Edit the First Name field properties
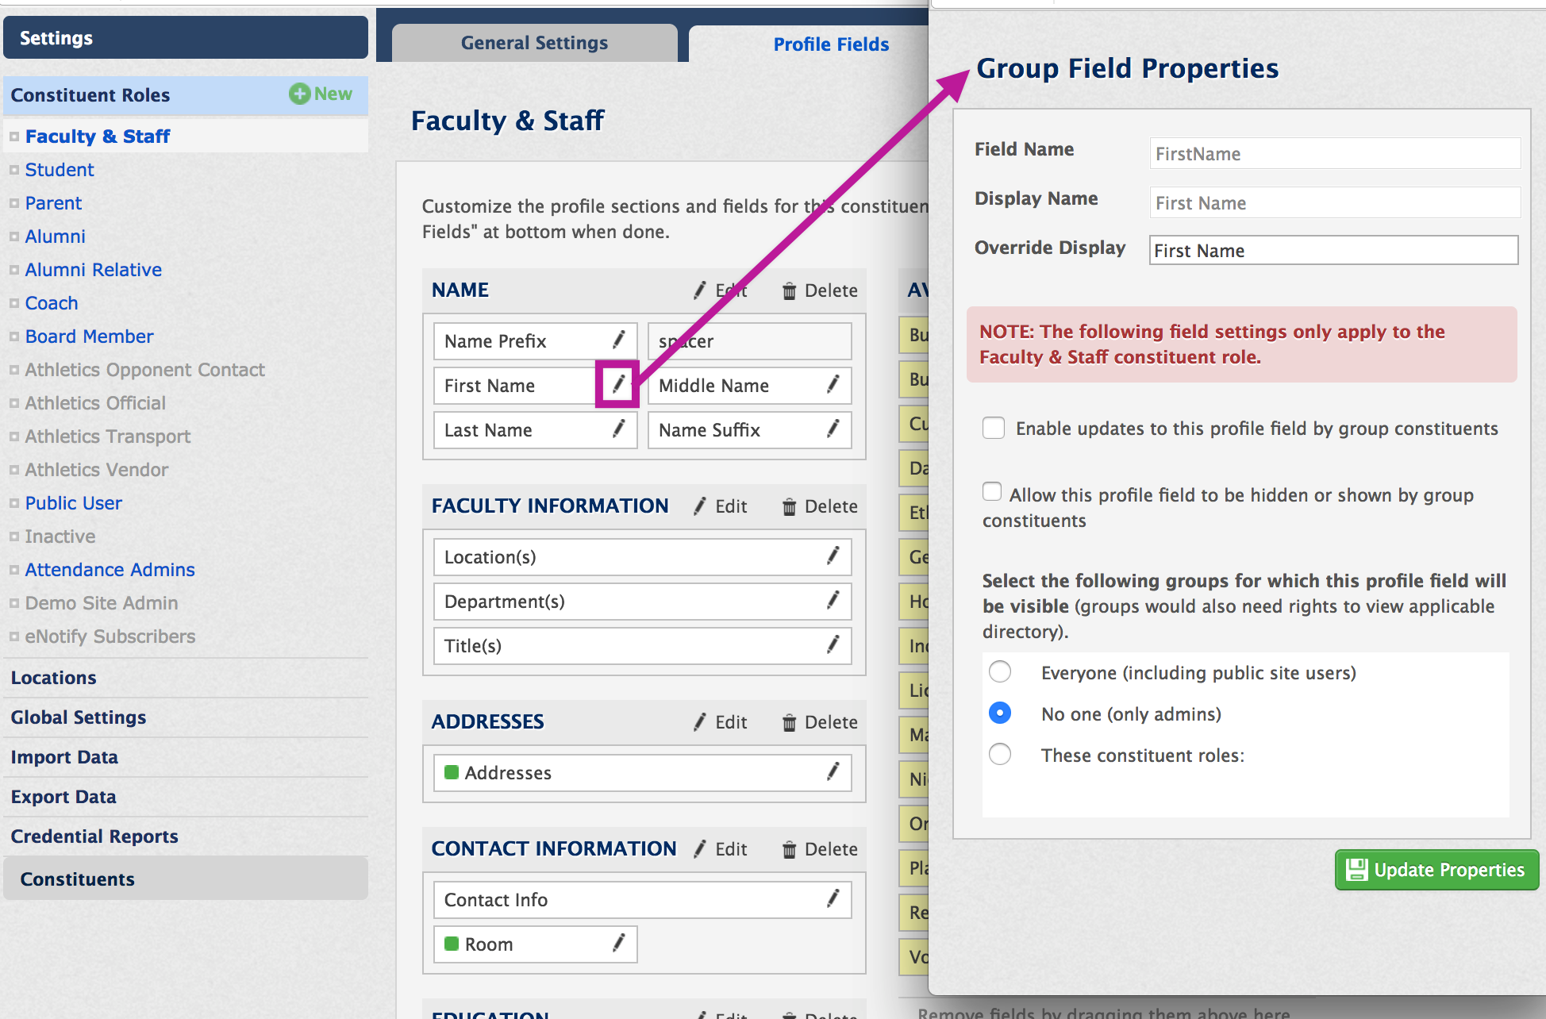 618,386
